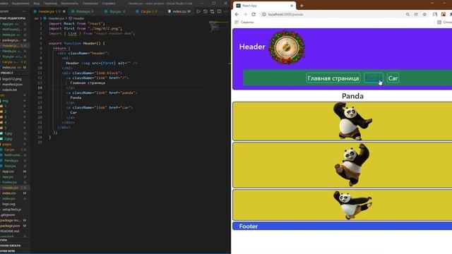This screenshot has height=254, width=452.
Task: Click the site info icon in the address bar
Action: (263, 14)
